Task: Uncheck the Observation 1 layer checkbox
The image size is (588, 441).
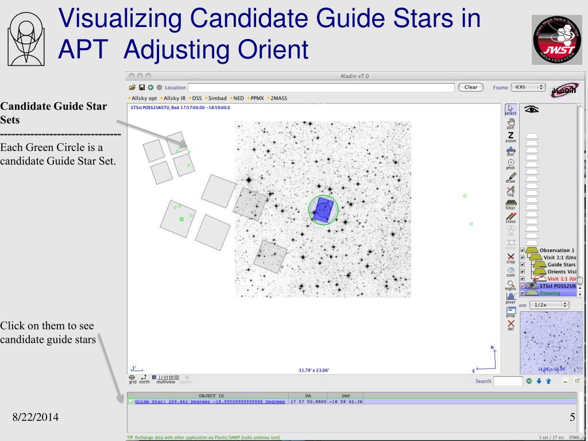Action: pos(522,250)
